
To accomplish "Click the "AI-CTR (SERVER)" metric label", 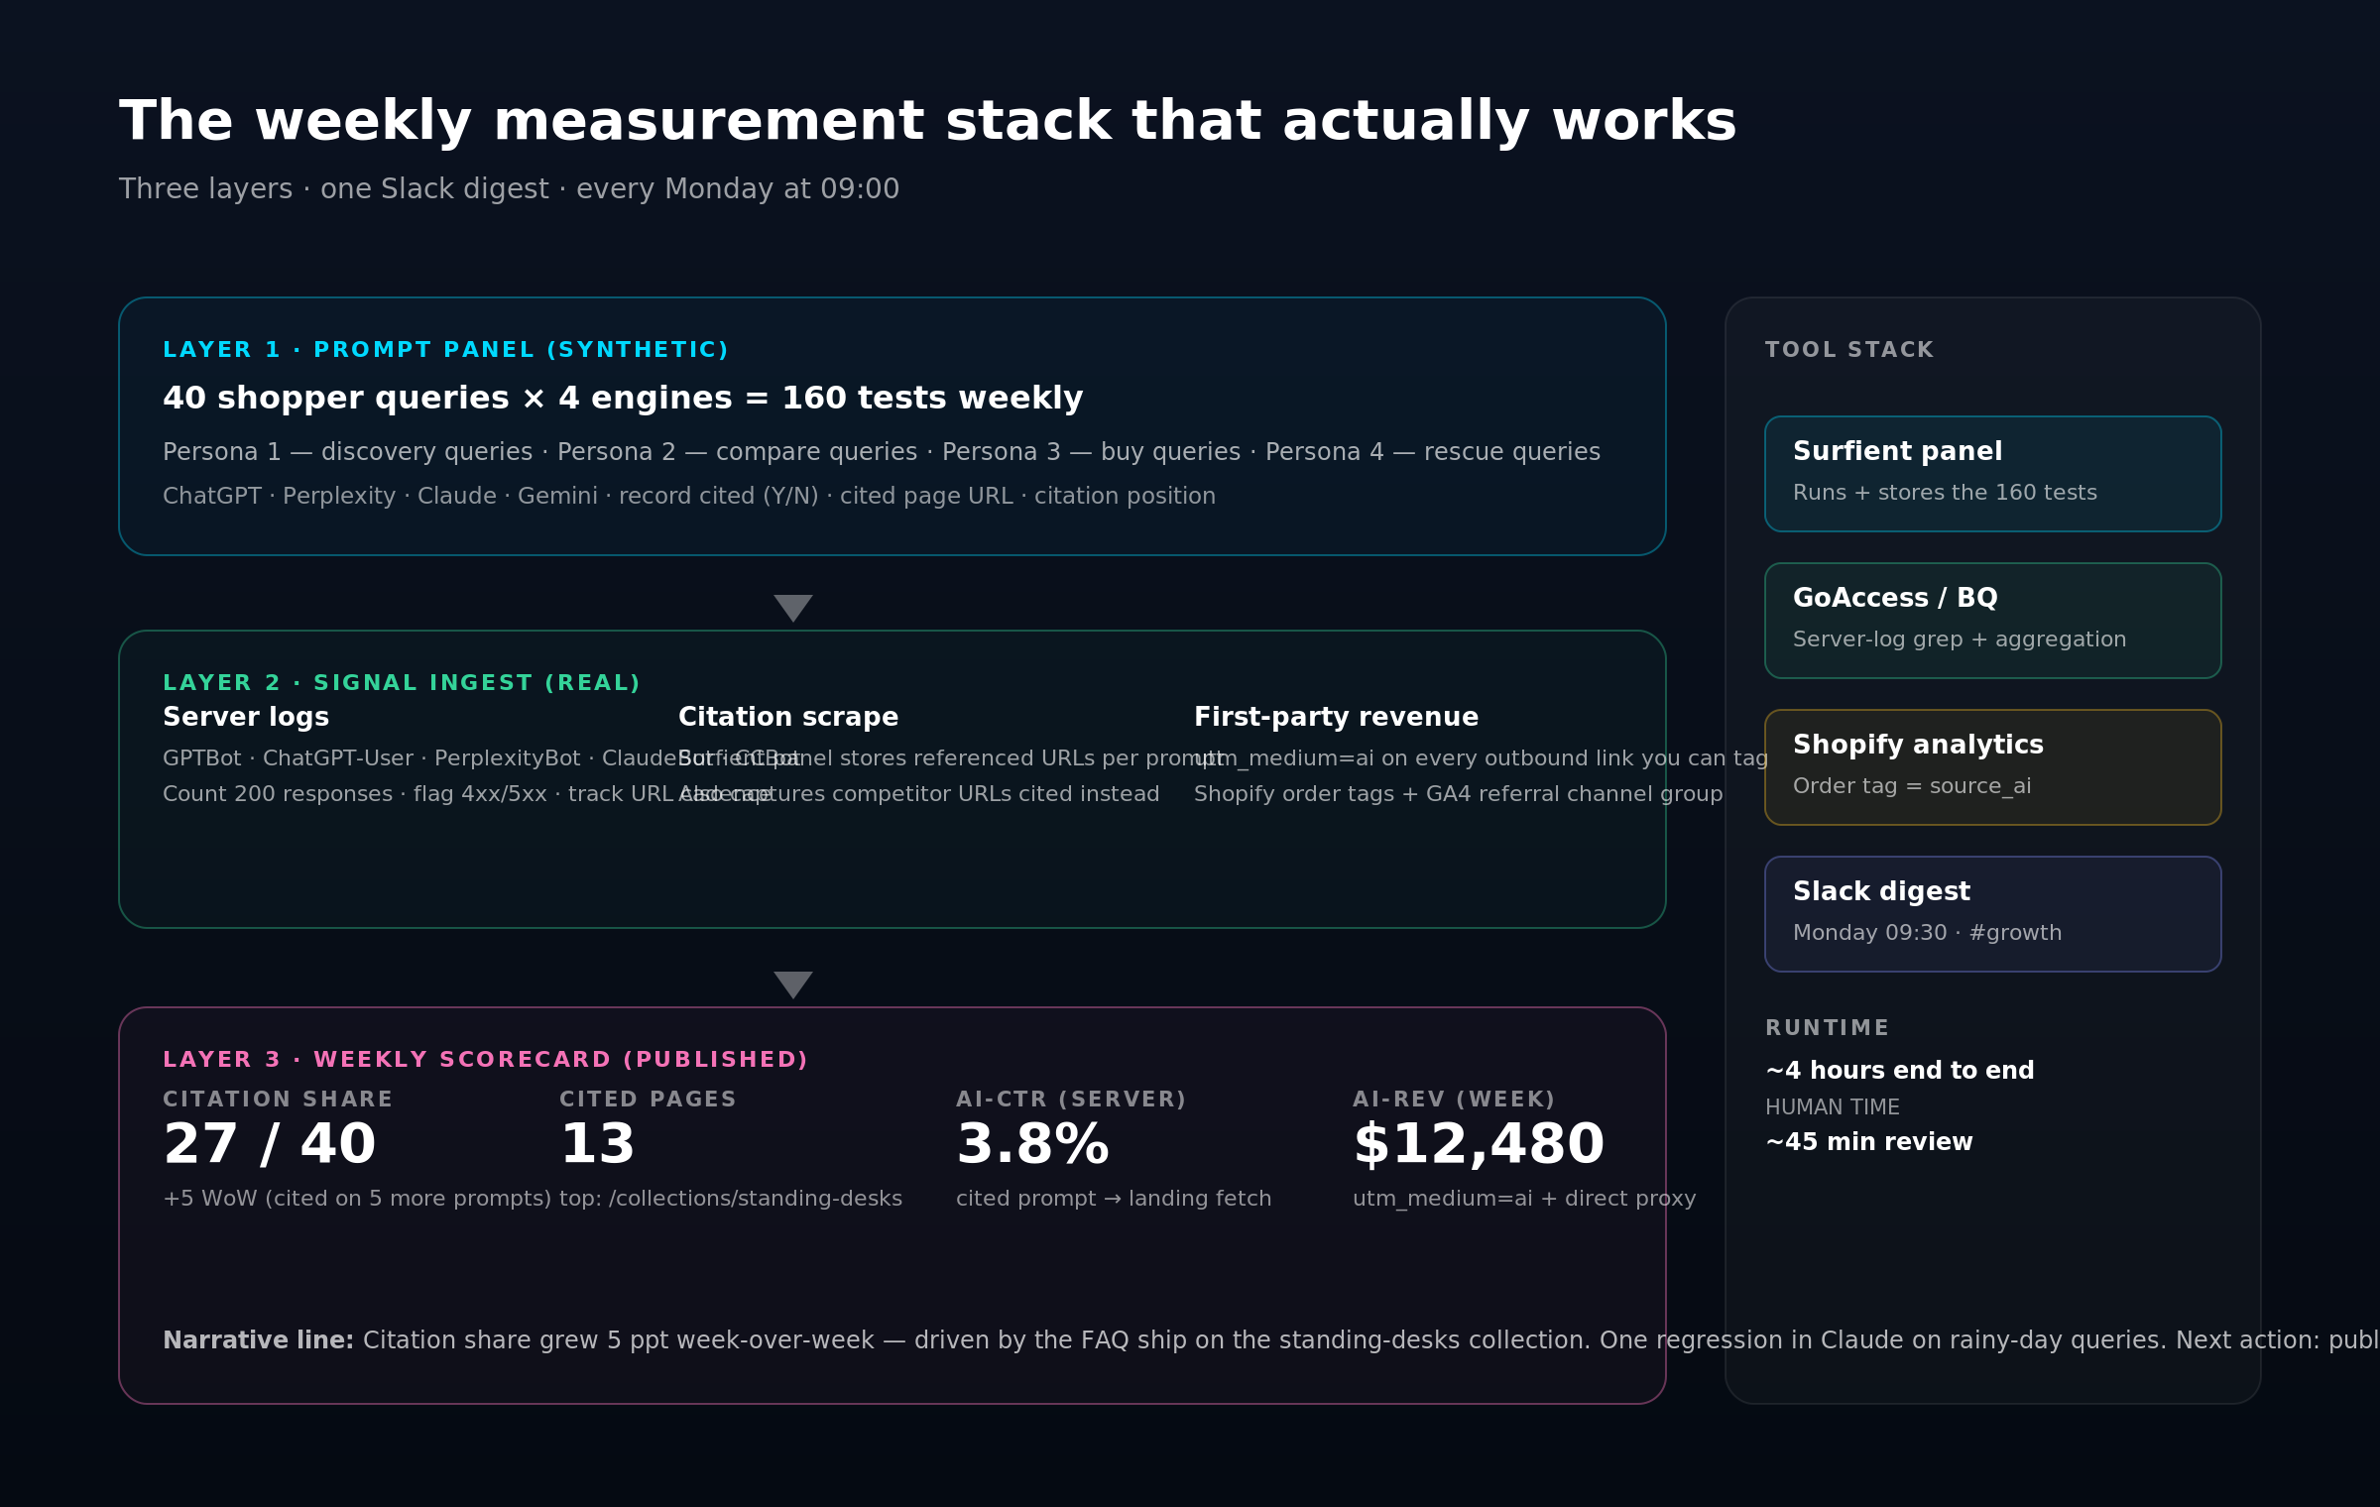I will click(x=1071, y=1100).
